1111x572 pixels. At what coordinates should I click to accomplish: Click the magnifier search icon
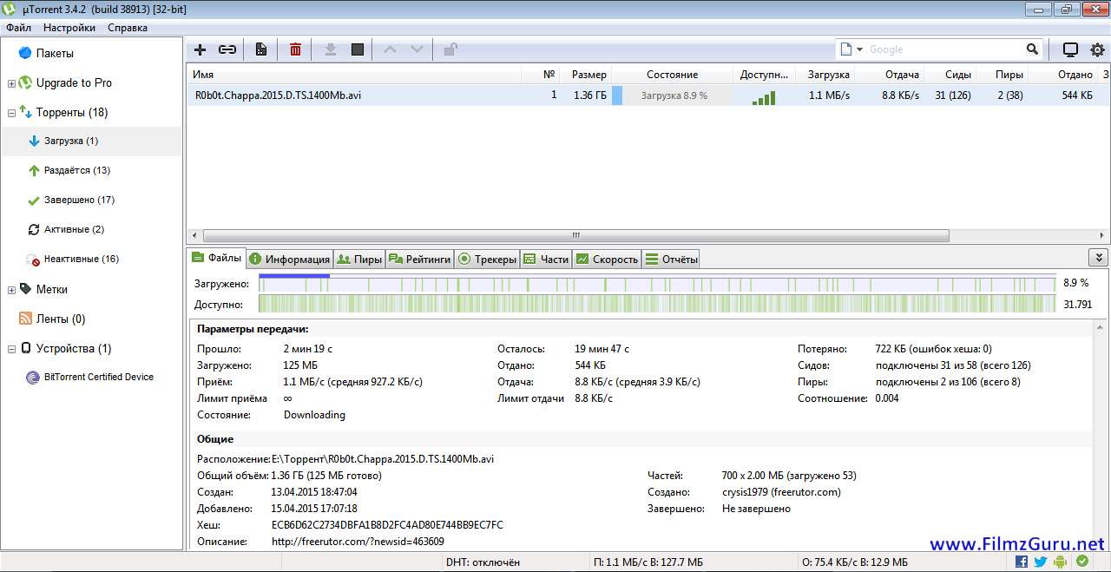(1032, 49)
